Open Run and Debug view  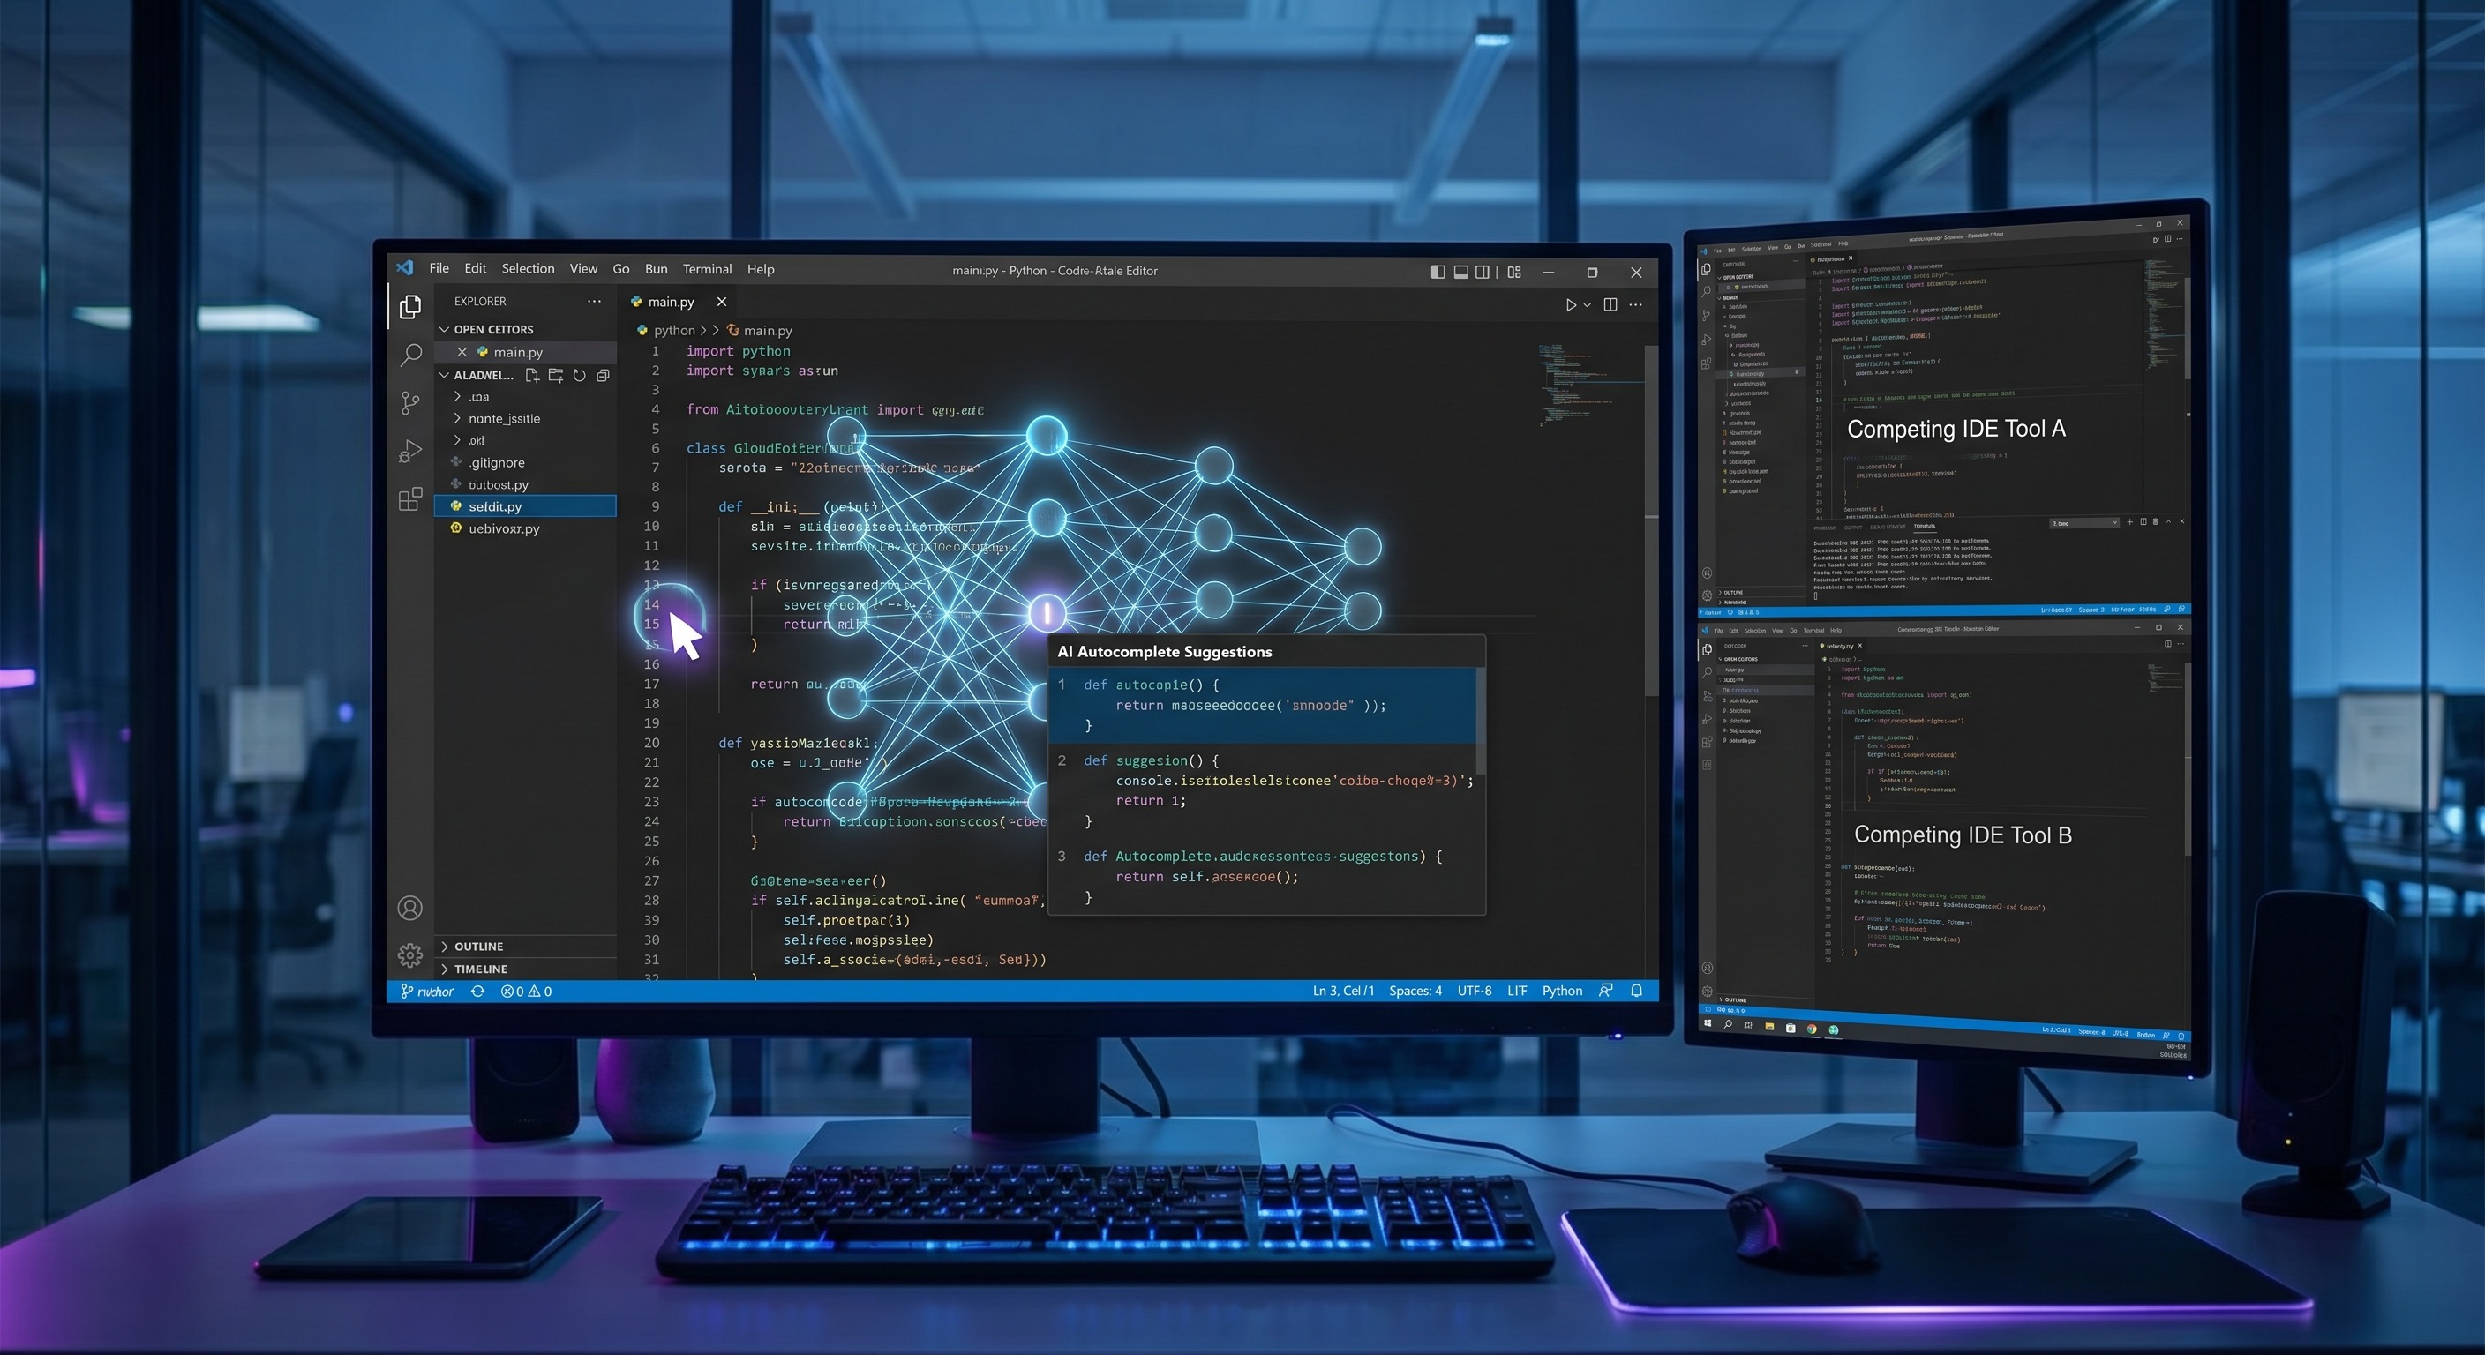(410, 451)
